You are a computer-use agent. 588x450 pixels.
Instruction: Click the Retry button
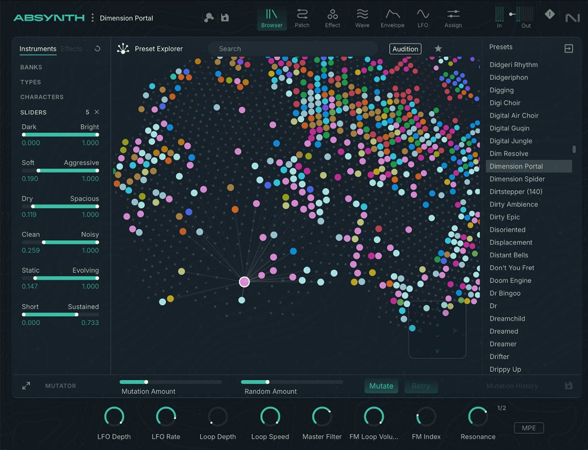421,386
